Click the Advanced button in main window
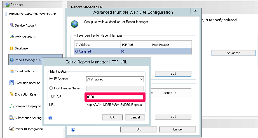 pos(233,53)
